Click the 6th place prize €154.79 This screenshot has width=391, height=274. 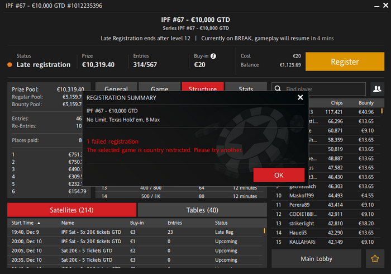coord(77,191)
